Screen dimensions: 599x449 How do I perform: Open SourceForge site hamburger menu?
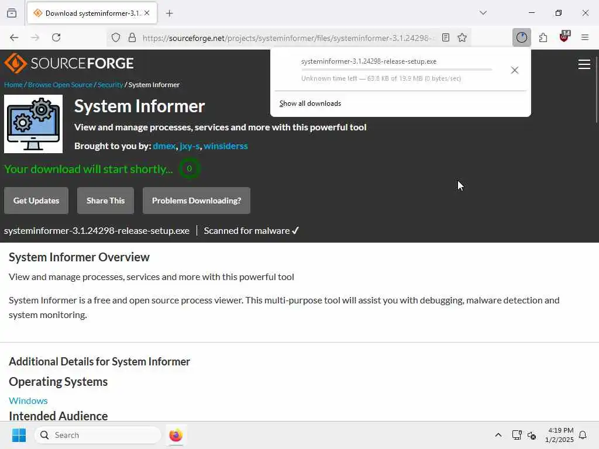tap(584, 64)
